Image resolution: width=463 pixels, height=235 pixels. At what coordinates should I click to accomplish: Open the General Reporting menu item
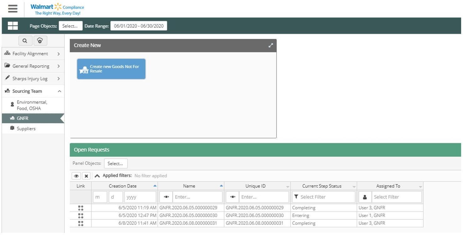click(x=33, y=66)
